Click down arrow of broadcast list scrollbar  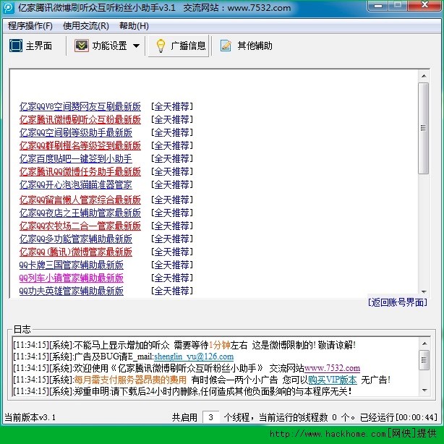point(424,291)
